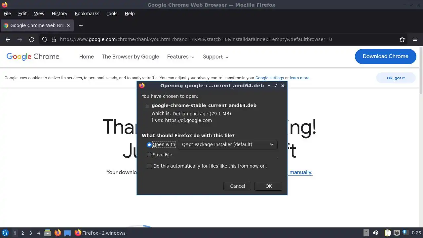
Task: Open the File menu
Action: pos(7,14)
